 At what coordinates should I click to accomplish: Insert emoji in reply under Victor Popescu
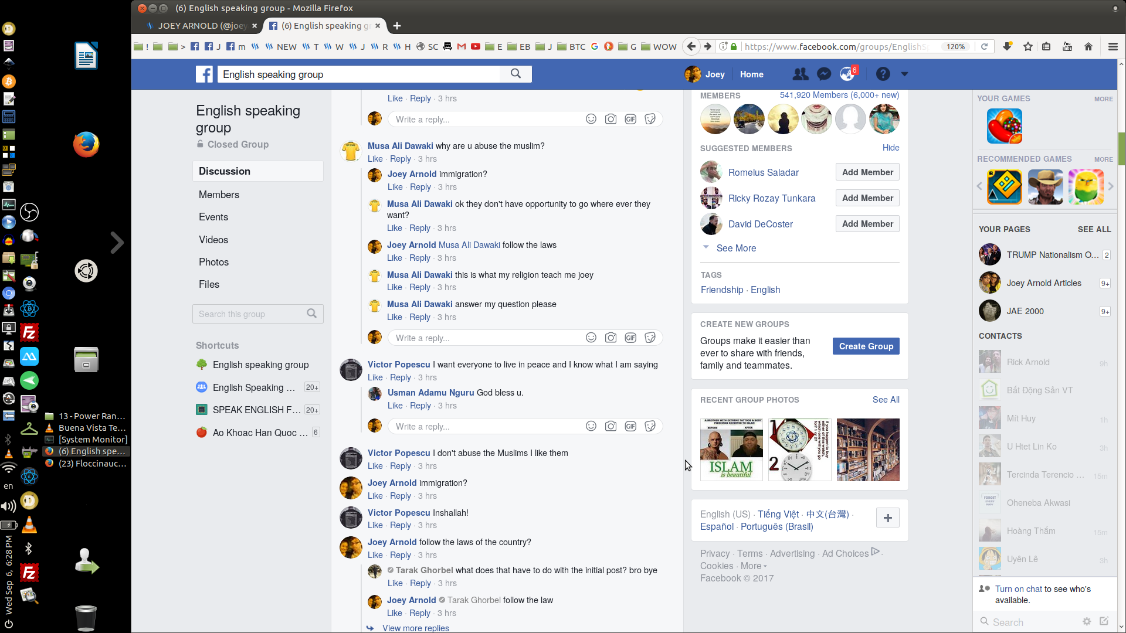point(591,426)
